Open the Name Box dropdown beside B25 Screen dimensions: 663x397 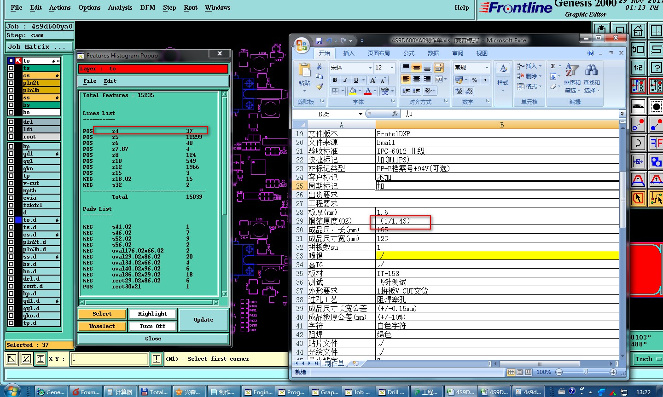pos(361,114)
